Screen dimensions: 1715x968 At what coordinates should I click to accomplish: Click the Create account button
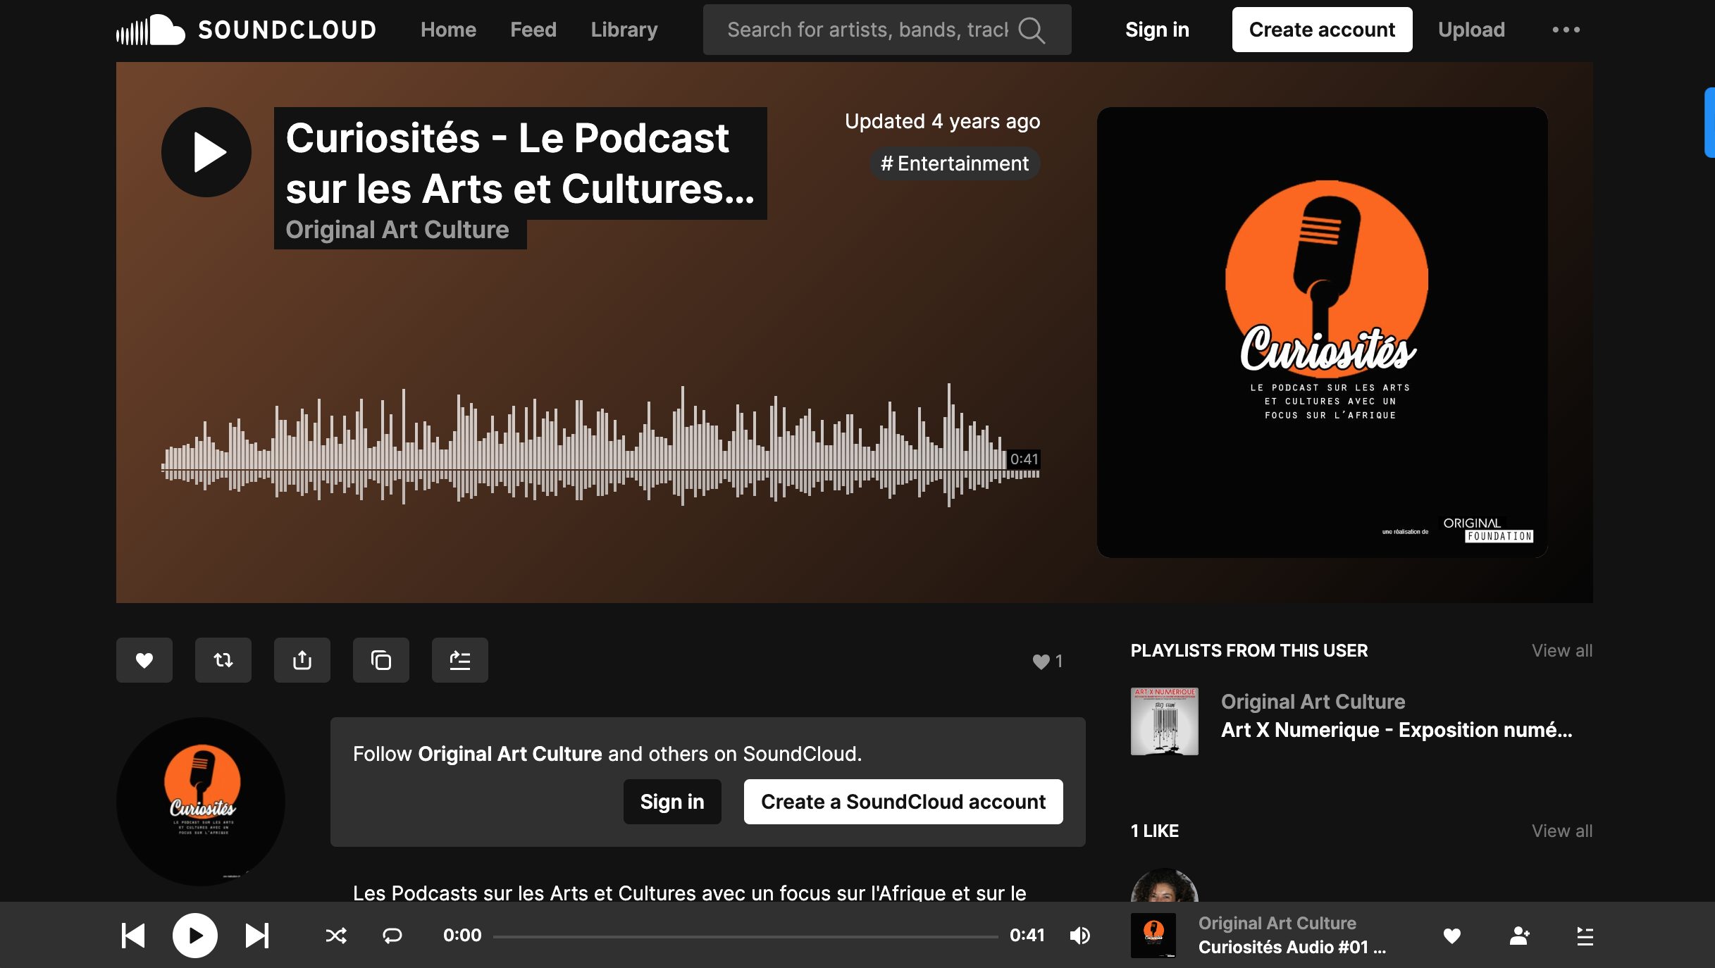(1322, 30)
